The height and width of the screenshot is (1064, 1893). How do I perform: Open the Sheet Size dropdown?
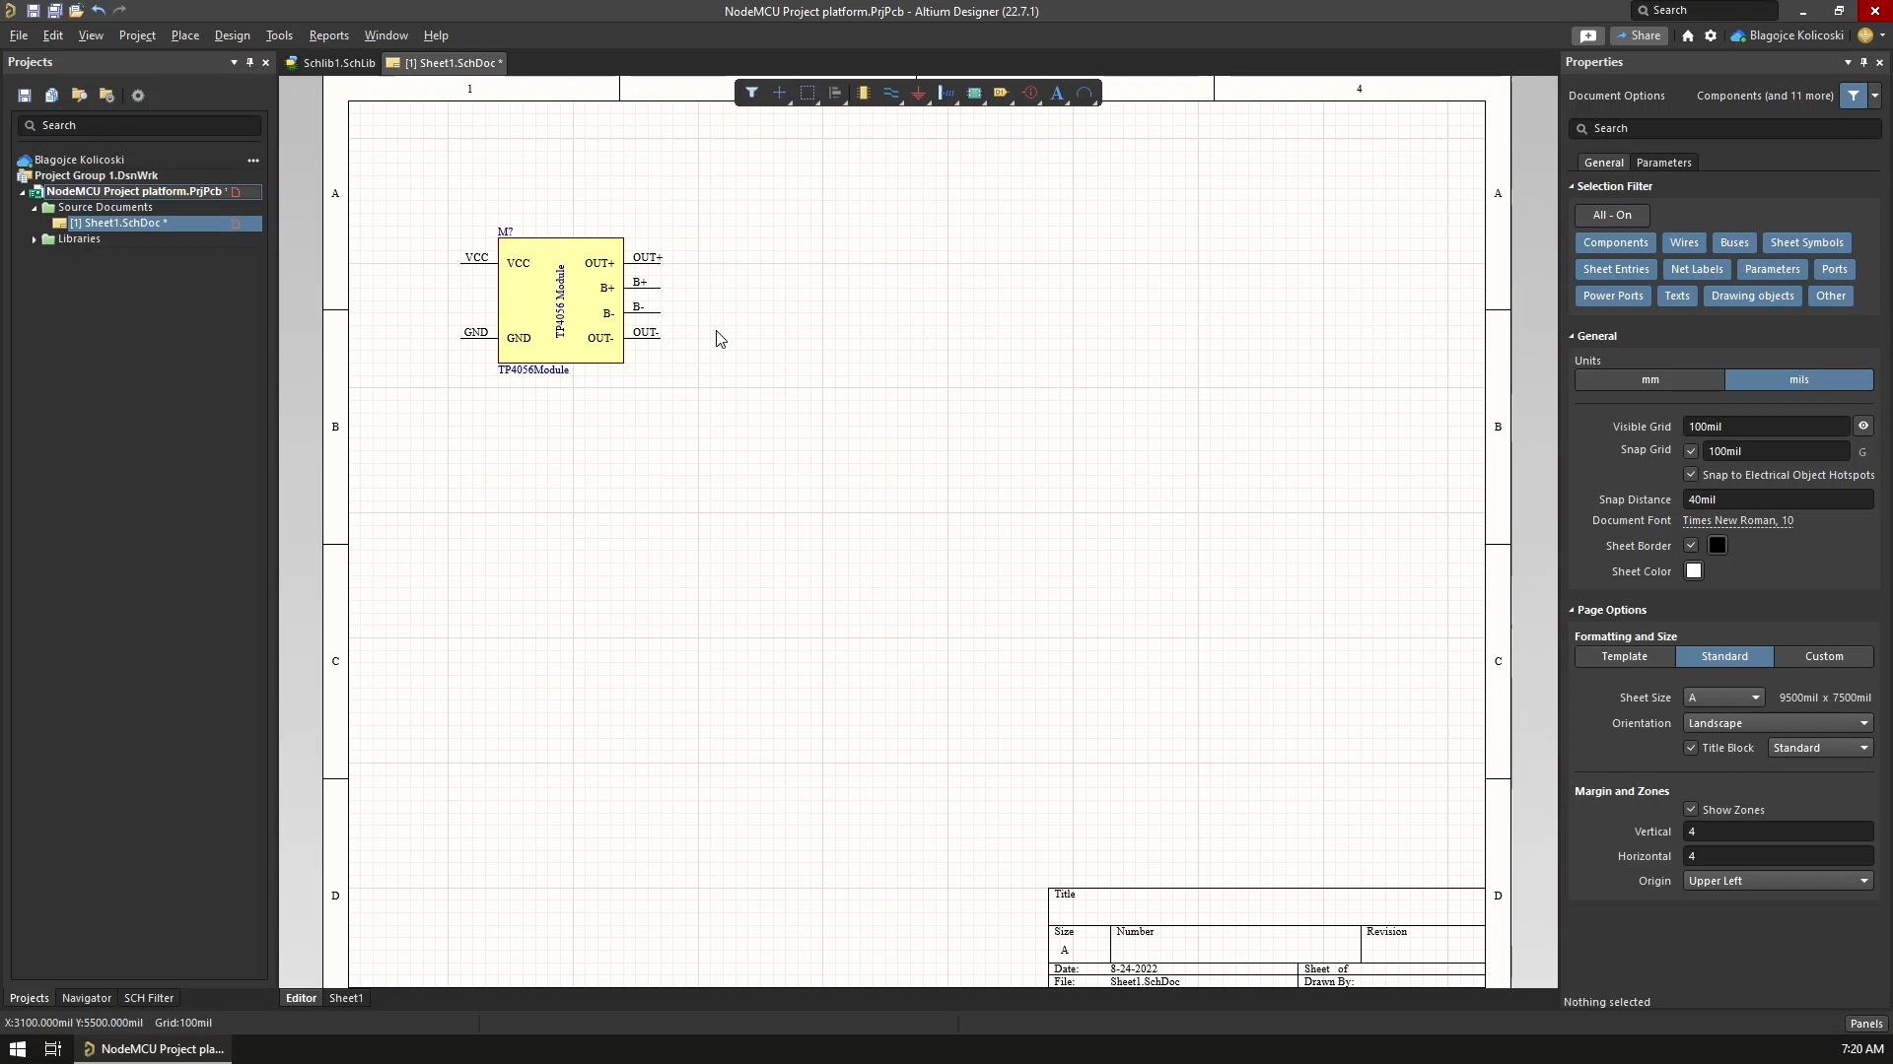click(1723, 698)
